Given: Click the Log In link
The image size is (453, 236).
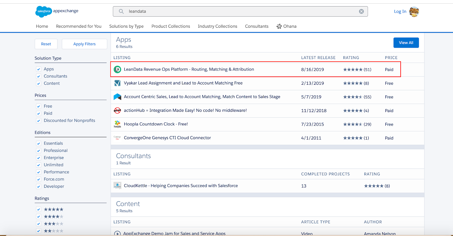Looking at the screenshot, I should [x=400, y=12].
